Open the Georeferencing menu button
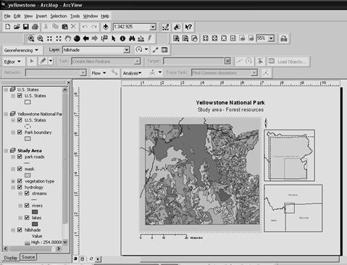The height and width of the screenshot is (265, 347). click(x=21, y=50)
